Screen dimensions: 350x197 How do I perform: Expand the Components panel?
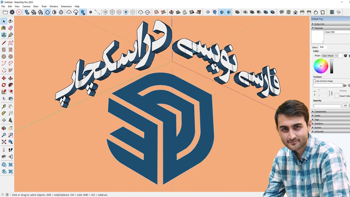(x=330, y=111)
